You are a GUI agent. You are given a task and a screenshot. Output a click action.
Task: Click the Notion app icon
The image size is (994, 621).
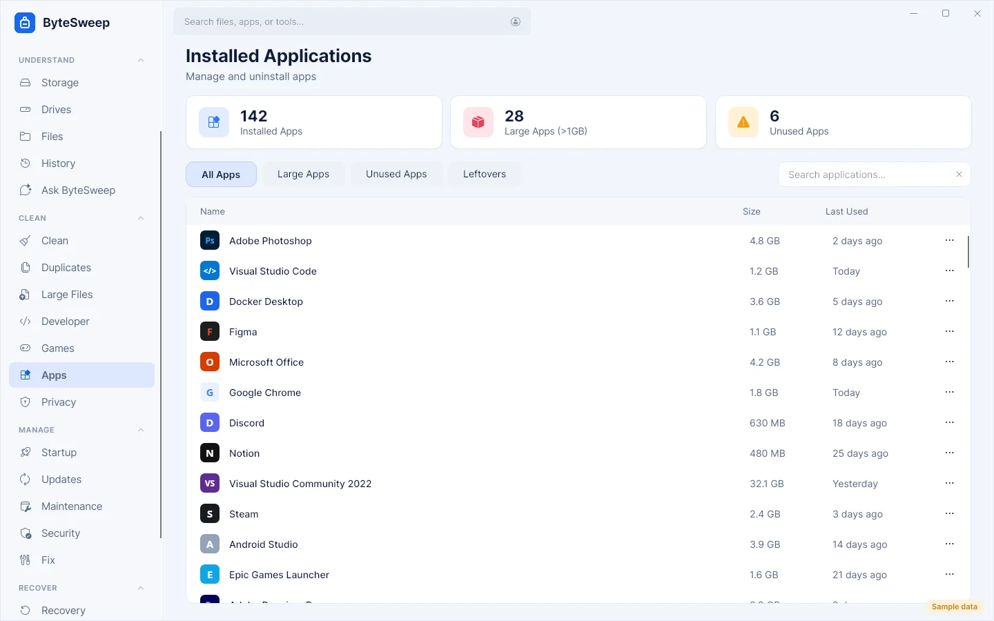coord(210,453)
